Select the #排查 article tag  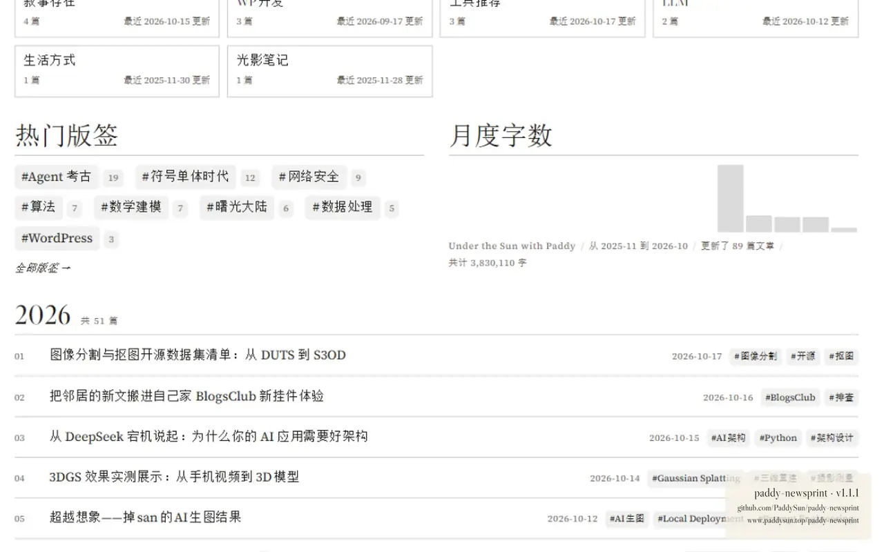coord(841,397)
